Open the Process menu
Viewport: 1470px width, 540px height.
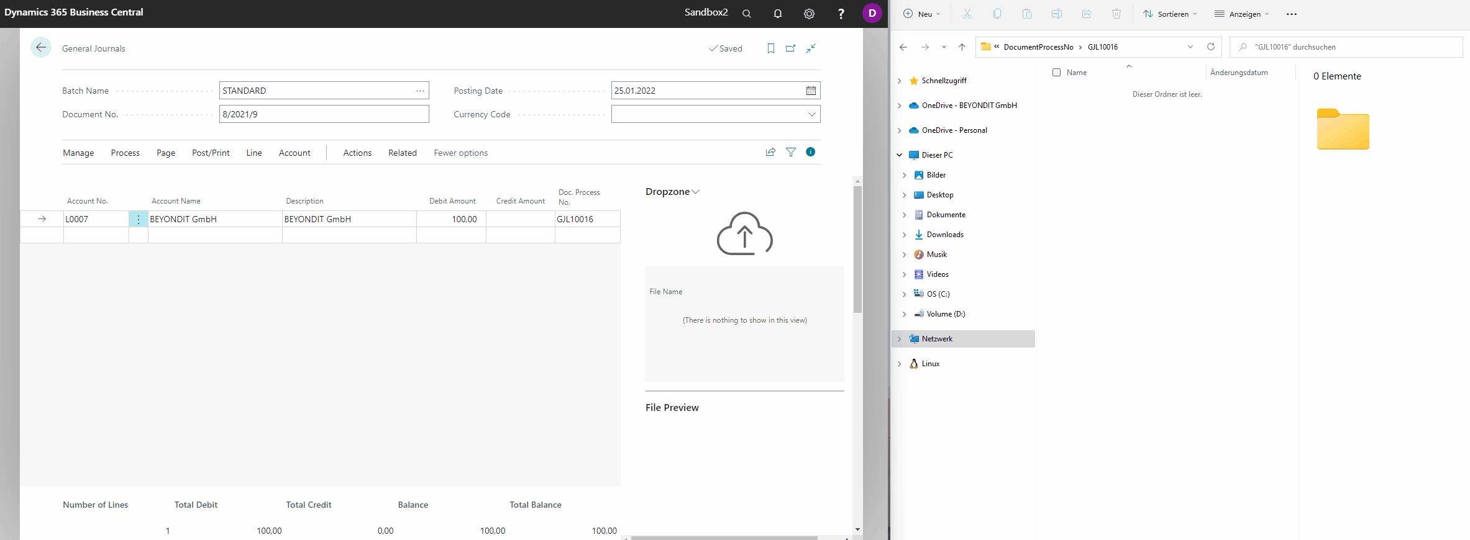click(125, 153)
